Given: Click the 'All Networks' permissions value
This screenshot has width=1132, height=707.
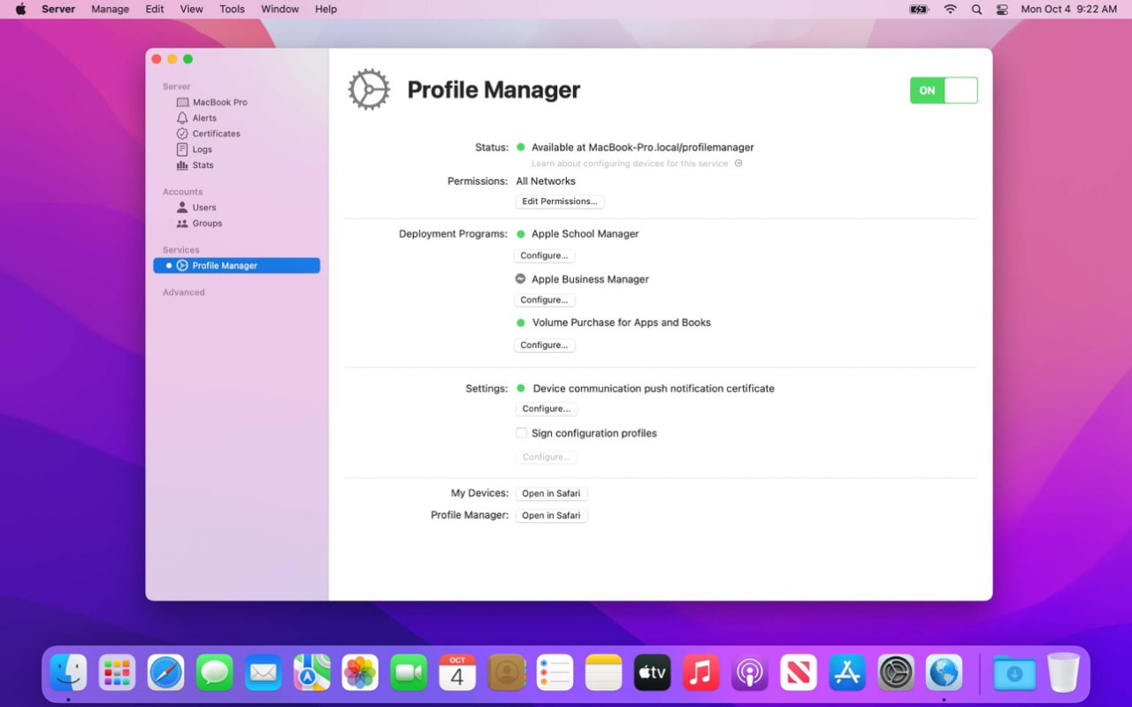Looking at the screenshot, I should coord(546,181).
